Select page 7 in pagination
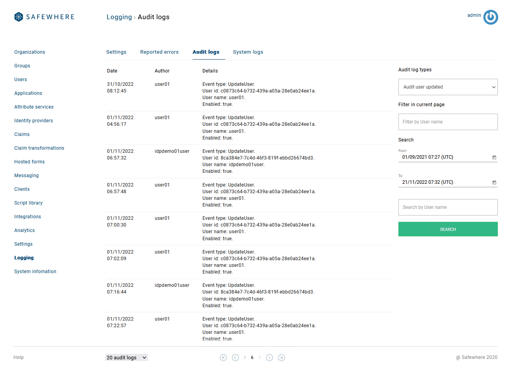 click(259, 357)
